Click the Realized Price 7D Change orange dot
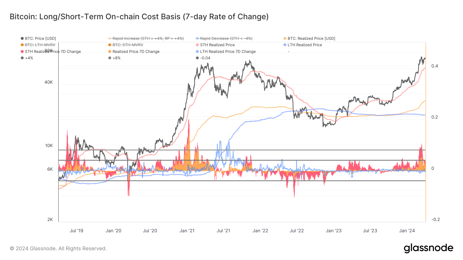Screen dimensions: 463x260 (x=110, y=52)
